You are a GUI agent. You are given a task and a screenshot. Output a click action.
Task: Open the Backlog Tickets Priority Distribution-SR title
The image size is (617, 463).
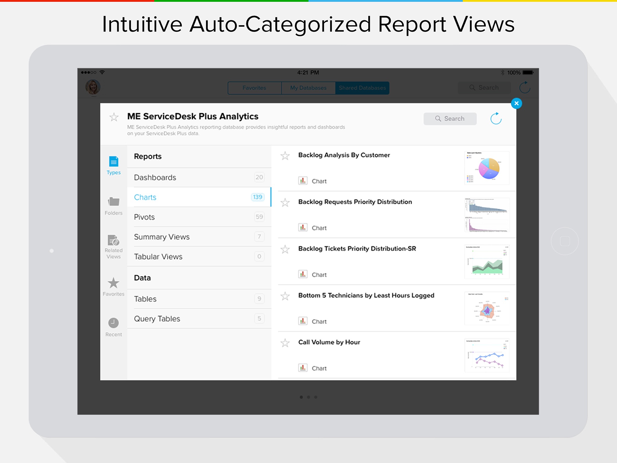click(357, 248)
